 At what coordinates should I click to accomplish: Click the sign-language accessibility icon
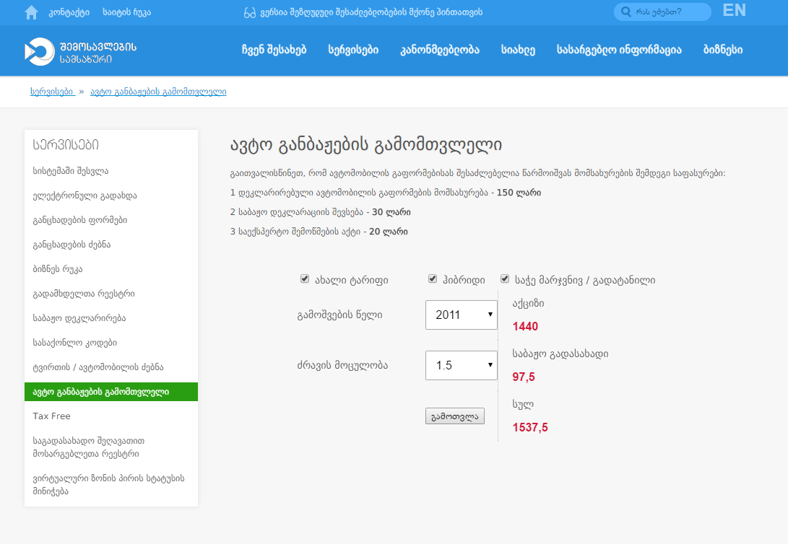(x=251, y=12)
